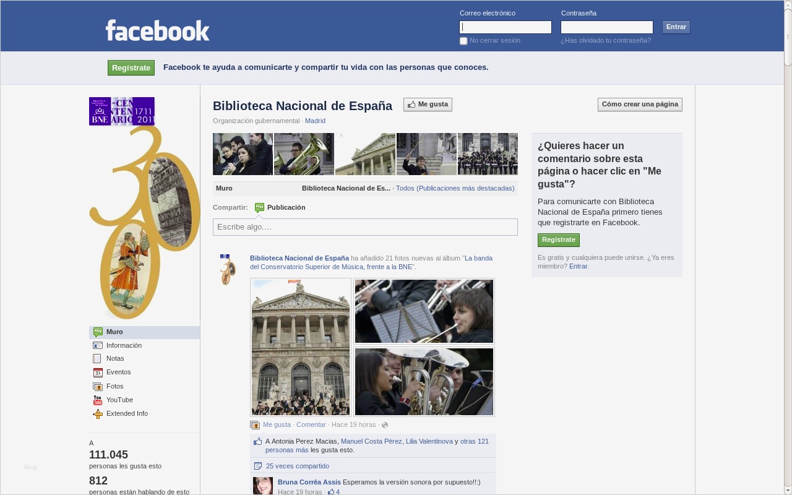Open the YouTube icon in sidebar

pos(98,400)
